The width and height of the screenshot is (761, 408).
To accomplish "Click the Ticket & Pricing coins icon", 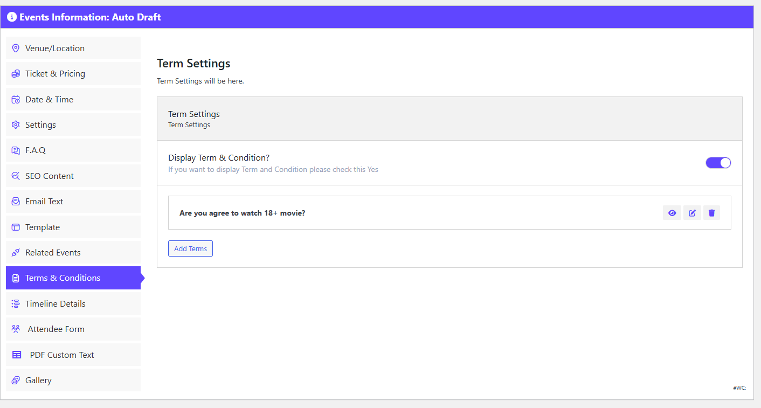I will [16, 74].
